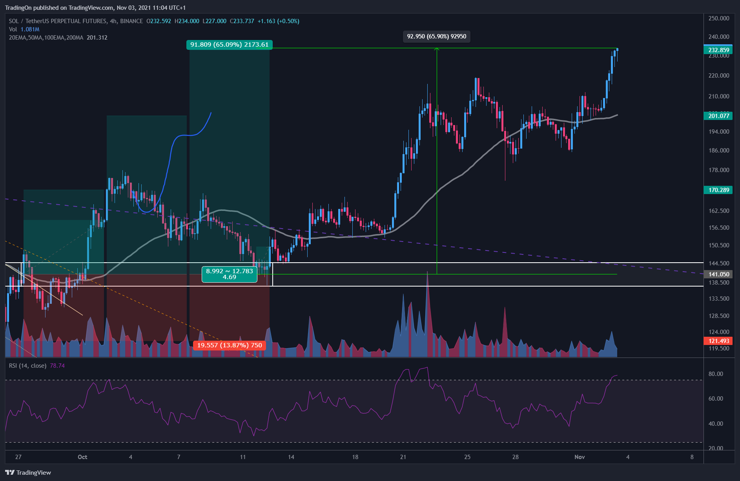Click the 133.500 price axis tick
Image resolution: width=740 pixels, height=481 pixels.
click(x=719, y=299)
